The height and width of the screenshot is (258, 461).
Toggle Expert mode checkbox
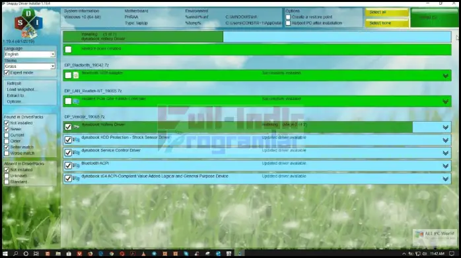[7, 72]
